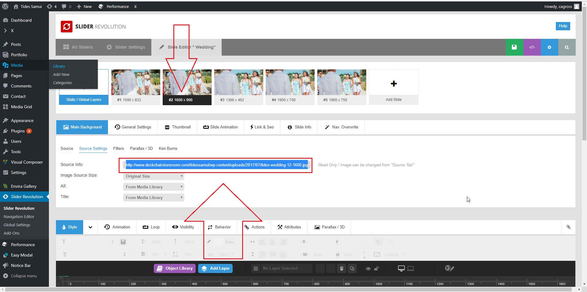Open layer list hamburger icon
The width and height of the screenshot is (587, 292).
256,268
